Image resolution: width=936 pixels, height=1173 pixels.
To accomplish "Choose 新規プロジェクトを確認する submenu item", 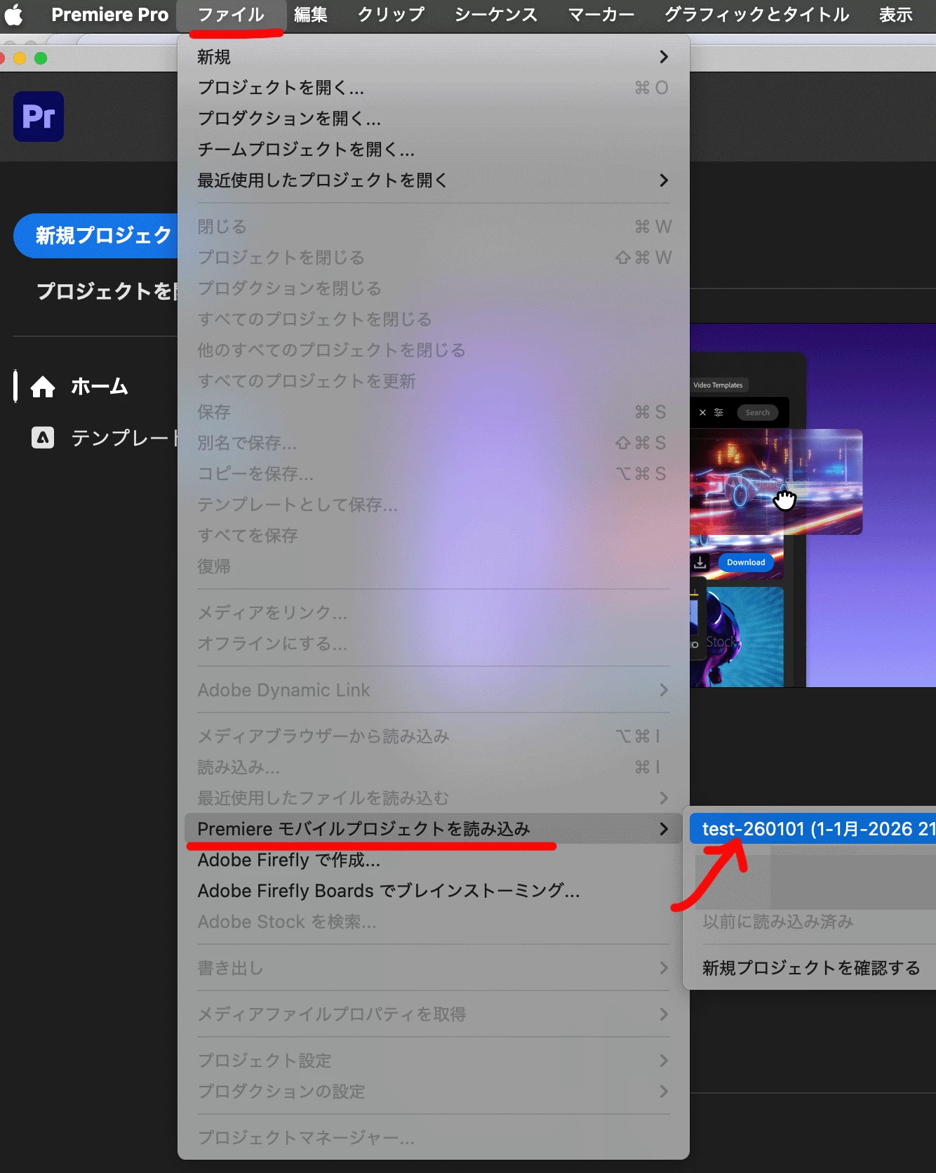I will (x=813, y=968).
